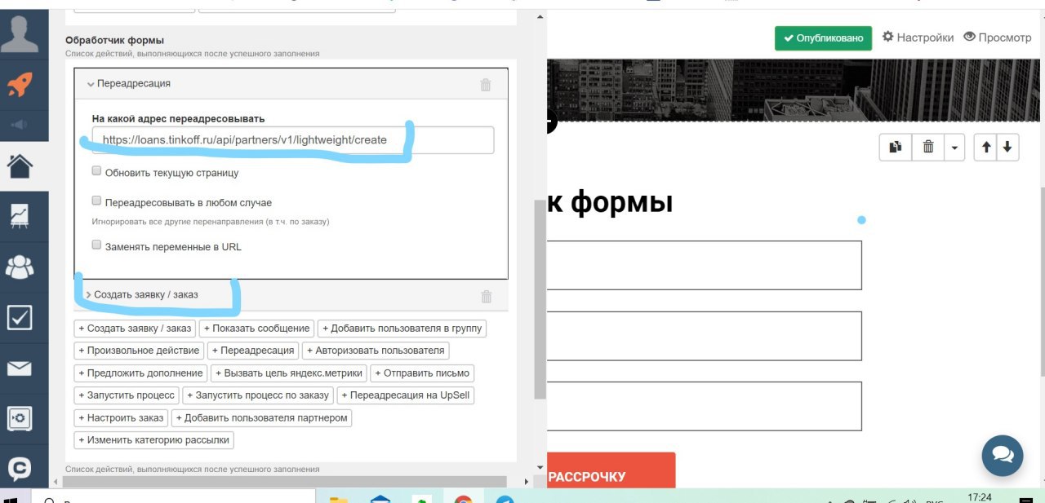This screenshot has width=1045, height=503.
Task: Move the block up with arrow icon
Action: tap(986, 147)
